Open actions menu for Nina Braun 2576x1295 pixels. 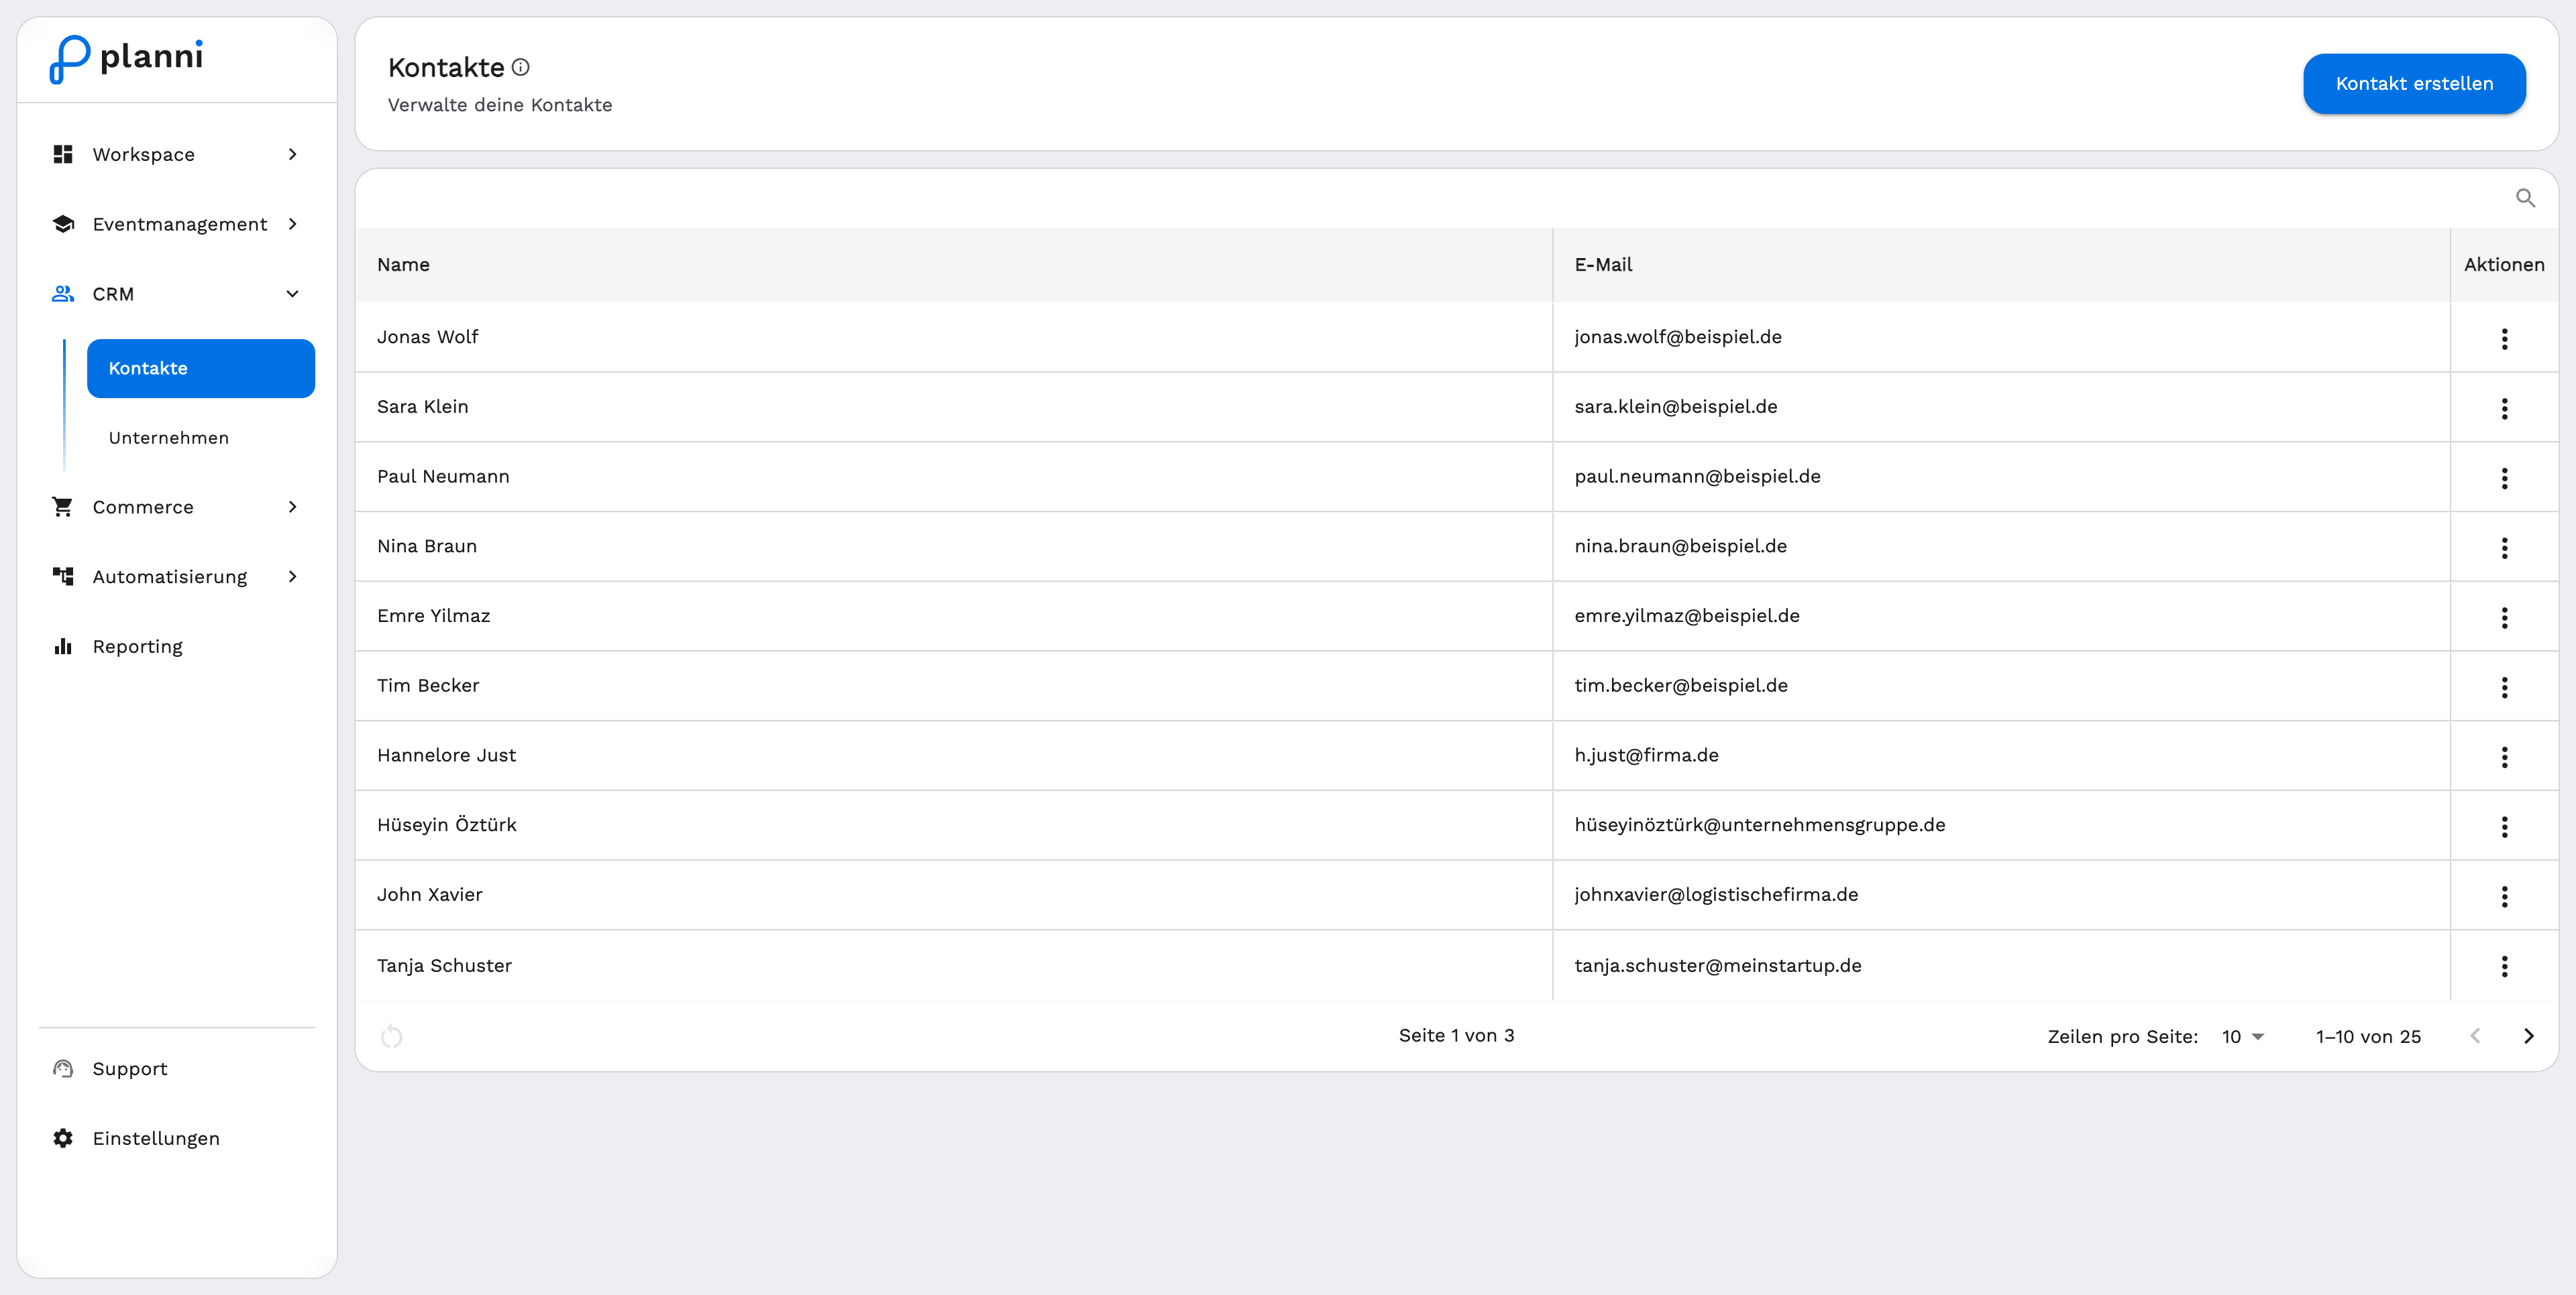tap(2504, 548)
